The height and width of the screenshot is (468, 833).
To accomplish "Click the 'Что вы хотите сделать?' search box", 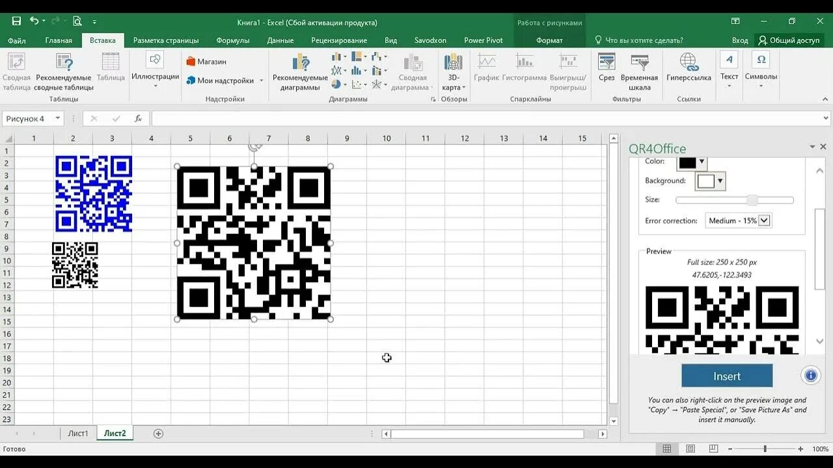I will [644, 40].
